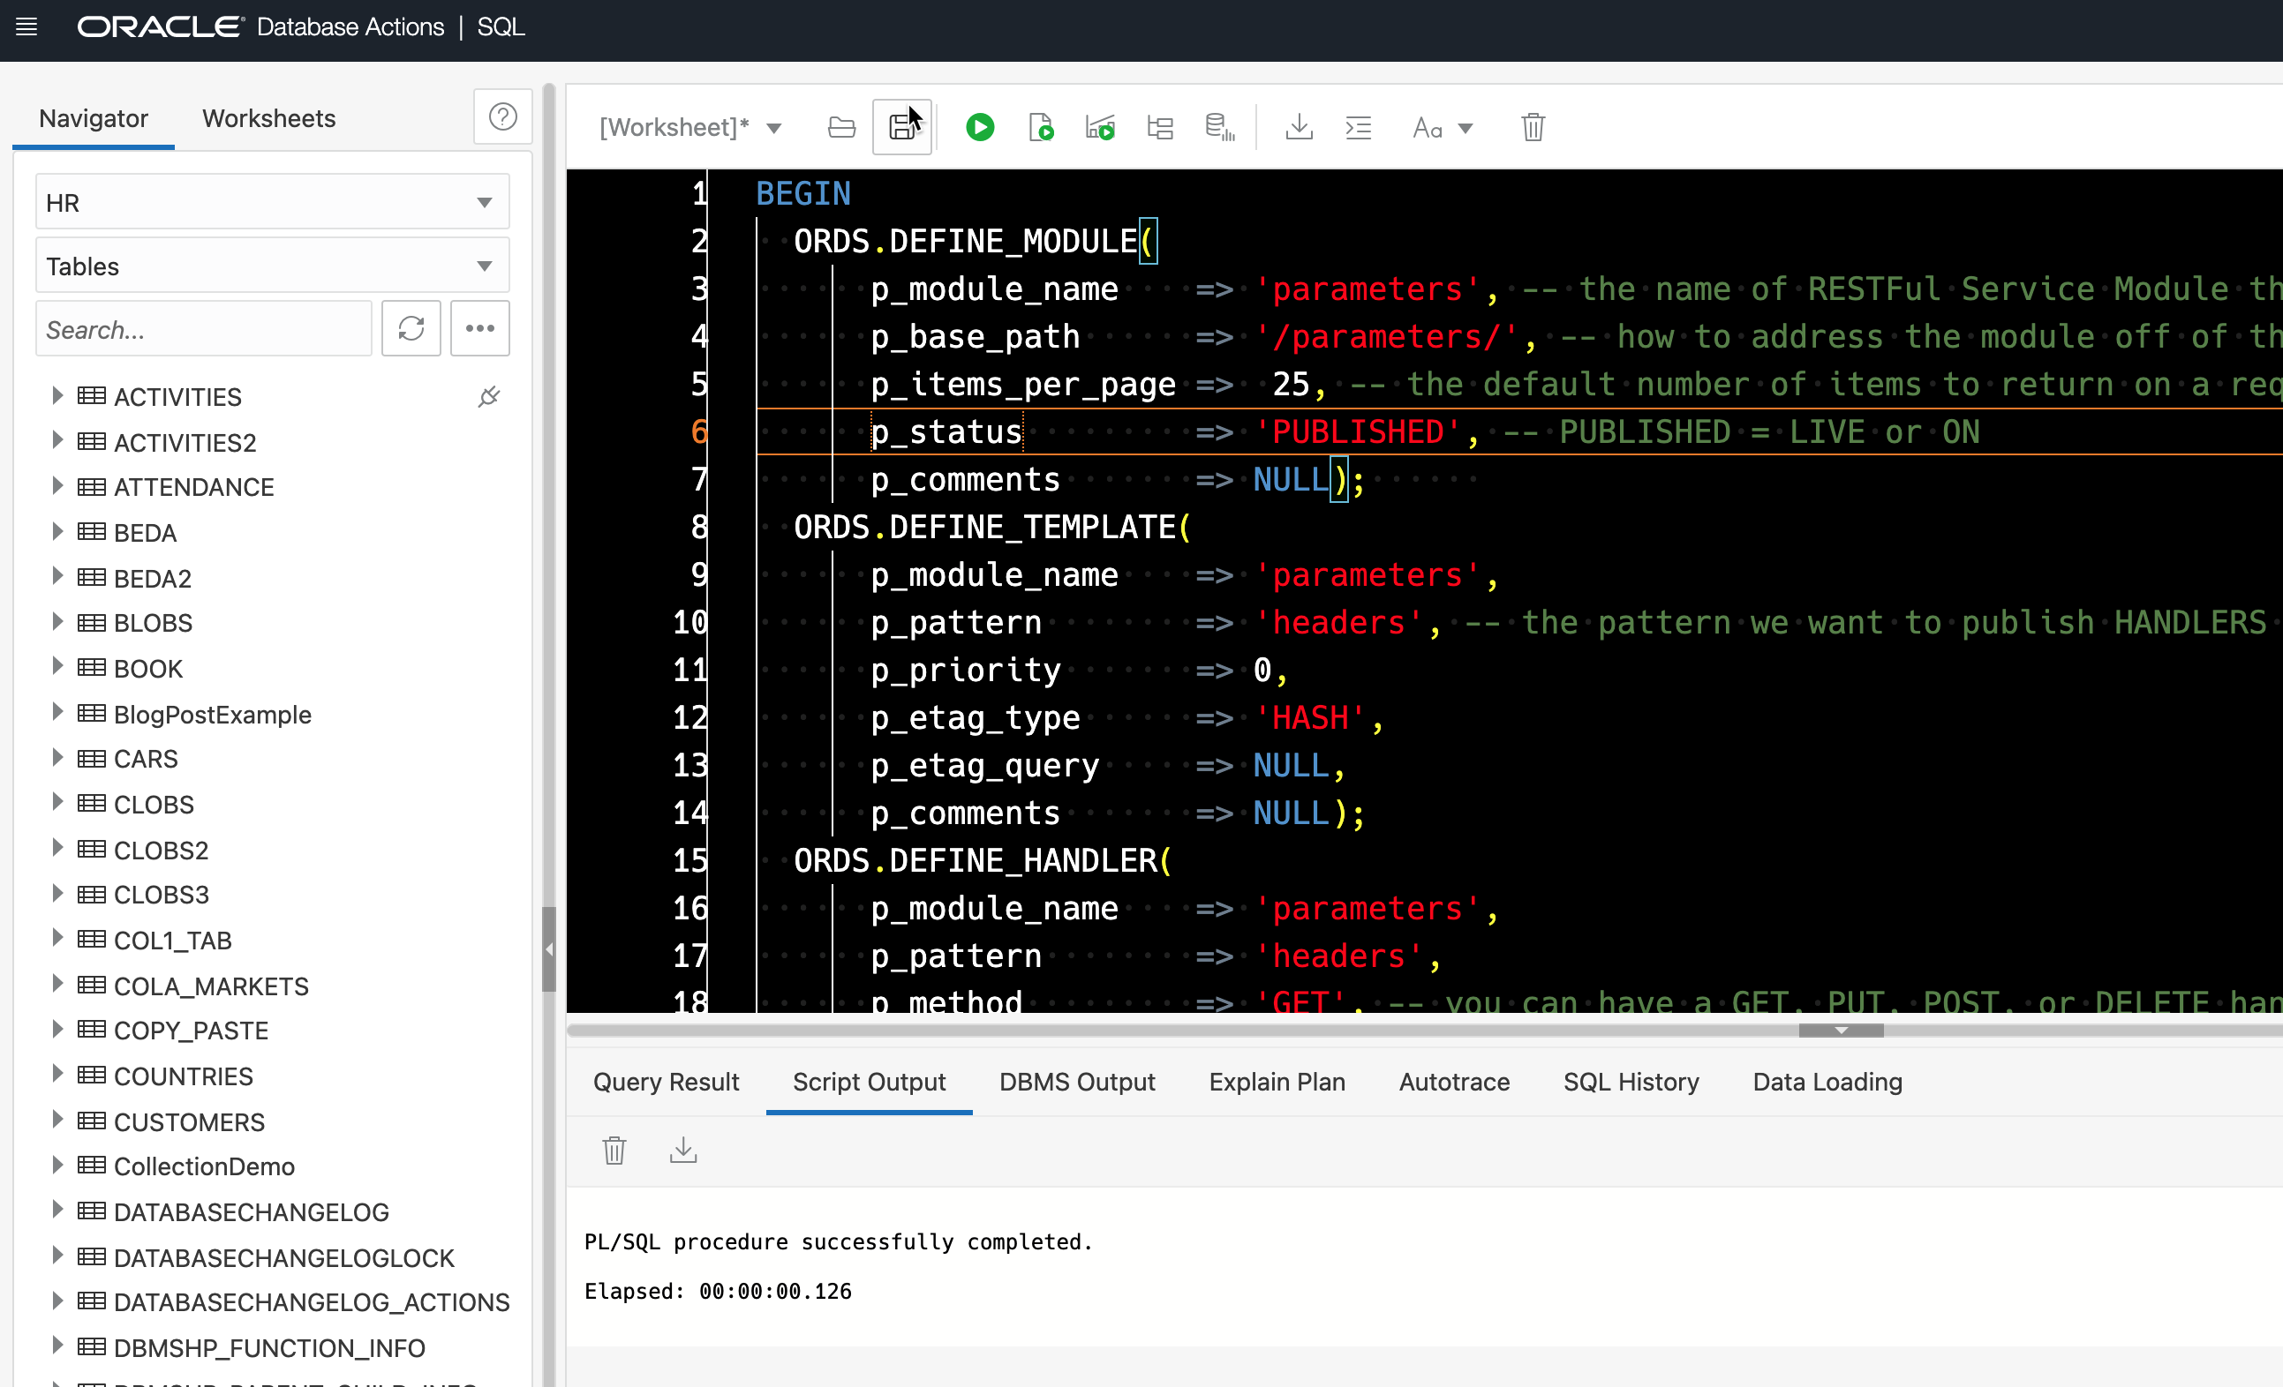Image resolution: width=2283 pixels, height=1387 pixels.
Task: Run the statement with green play button
Action: click(x=979, y=127)
